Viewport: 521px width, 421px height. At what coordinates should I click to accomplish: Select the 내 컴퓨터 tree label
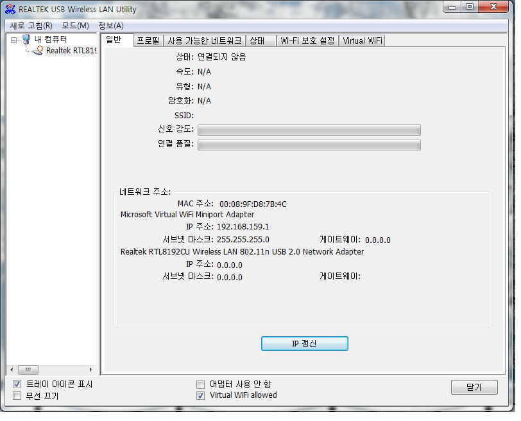pos(51,39)
